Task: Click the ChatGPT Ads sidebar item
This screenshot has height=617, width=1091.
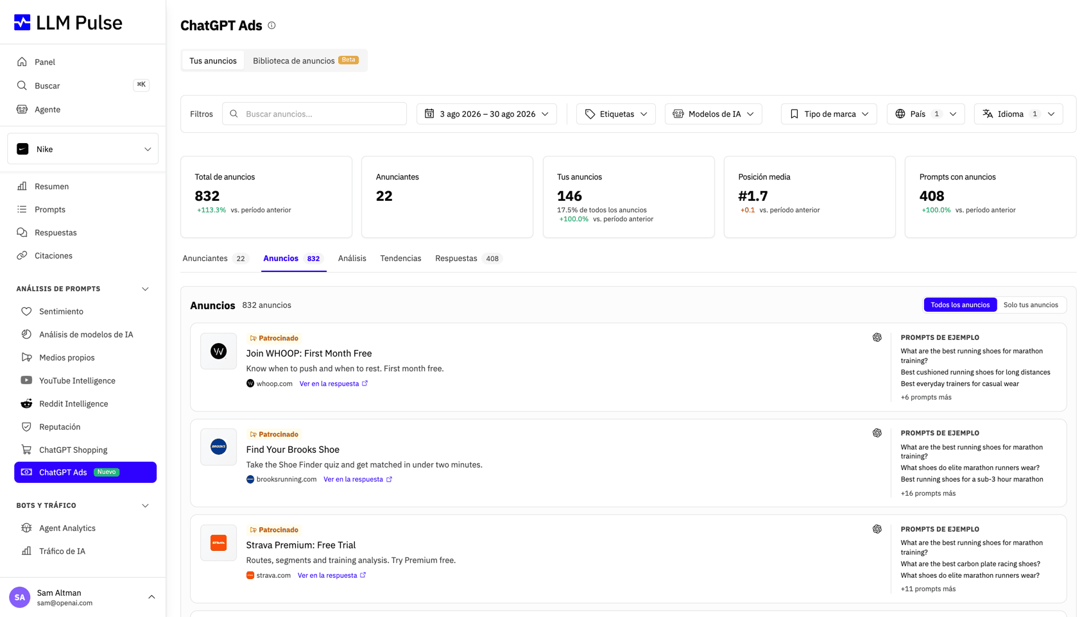Action: (85, 472)
